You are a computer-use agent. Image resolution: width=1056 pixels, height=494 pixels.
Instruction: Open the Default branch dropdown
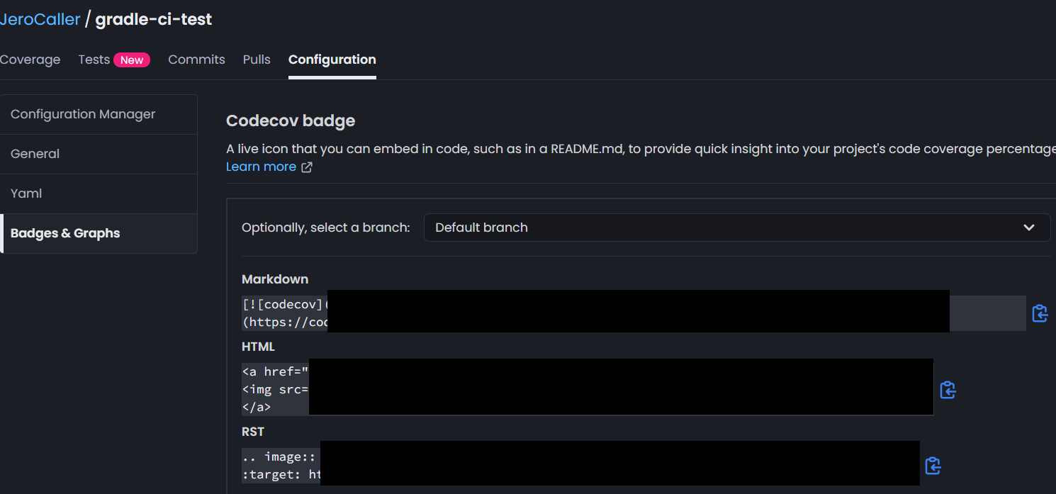[736, 228]
